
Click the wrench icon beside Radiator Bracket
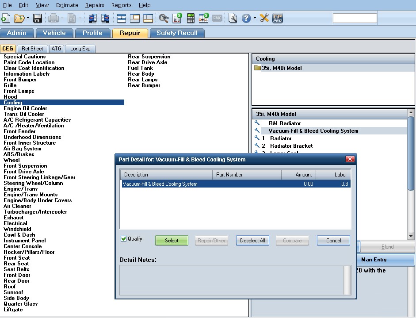pyautogui.click(x=257, y=146)
